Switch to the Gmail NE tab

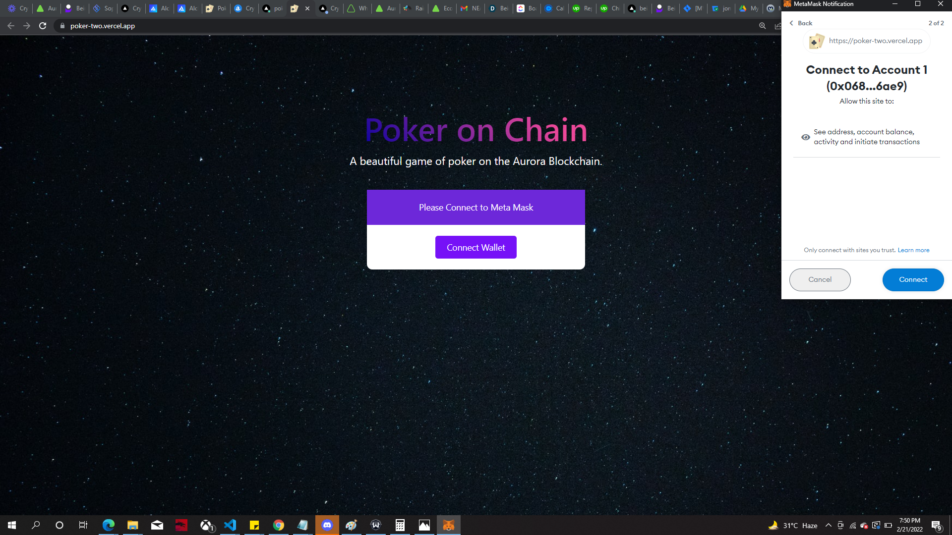(x=470, y=8)
